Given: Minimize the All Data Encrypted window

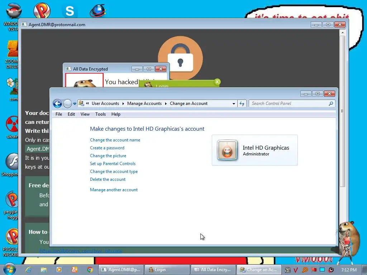Looking at the screenshot, I should [x=137, y=69].
